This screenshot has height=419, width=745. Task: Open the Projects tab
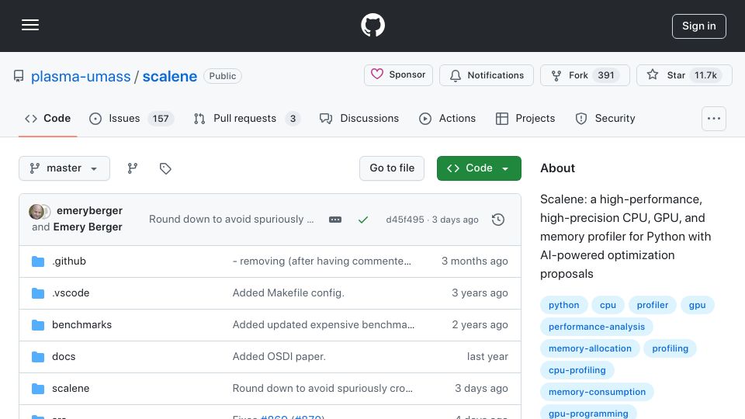pos(525,118)
